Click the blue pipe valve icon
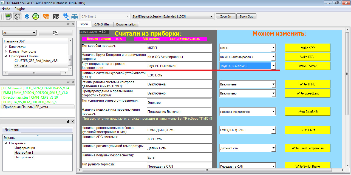Screen dimensions: 351x175 74,16
